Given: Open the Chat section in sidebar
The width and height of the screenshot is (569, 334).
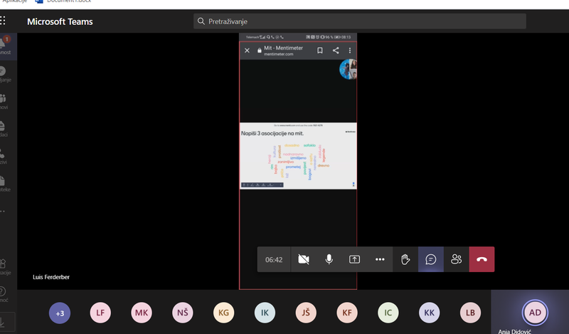Looking at the screenshot, I should click(5, 74).
